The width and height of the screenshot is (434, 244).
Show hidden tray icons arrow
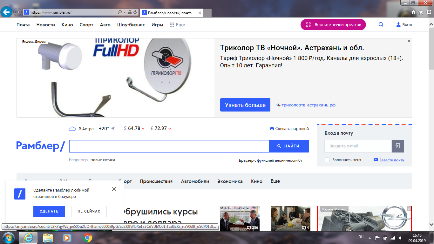point(369,238)
